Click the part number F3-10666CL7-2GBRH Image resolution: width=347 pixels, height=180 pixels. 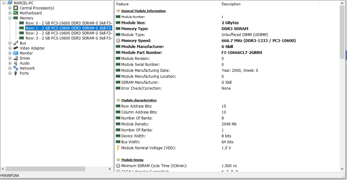coord(242,53)
